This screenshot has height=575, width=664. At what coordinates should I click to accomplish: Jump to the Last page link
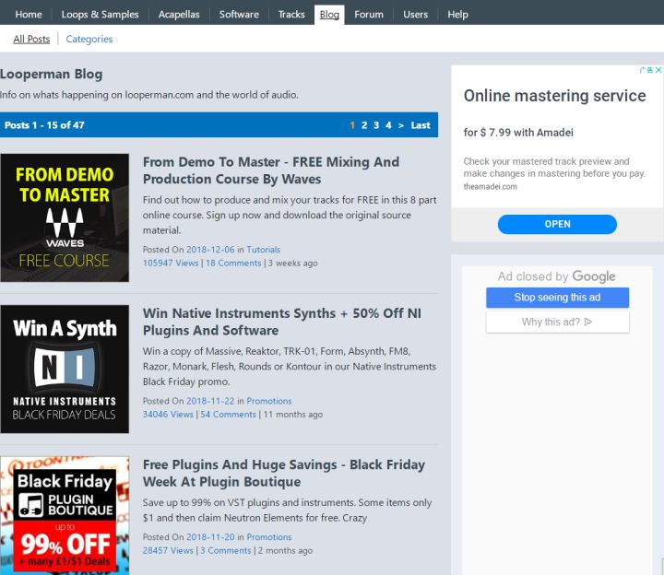421,125
